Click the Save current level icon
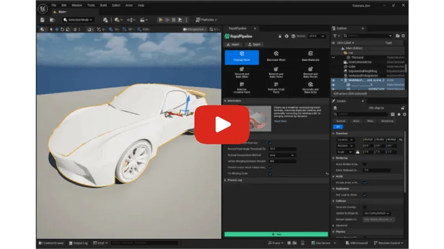The image size is (444, 249). (x=42, y=20)
